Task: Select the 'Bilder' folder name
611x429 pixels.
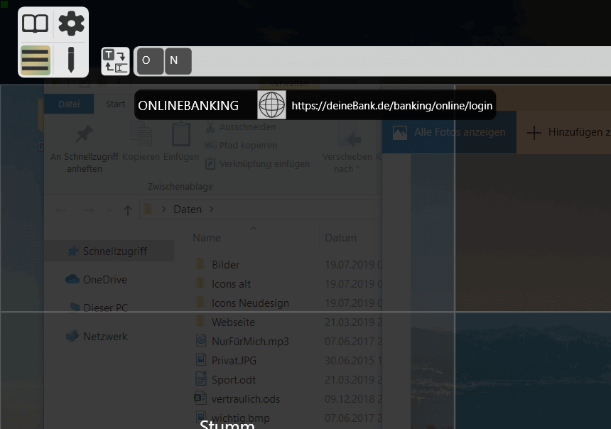Action: point(226,264)
